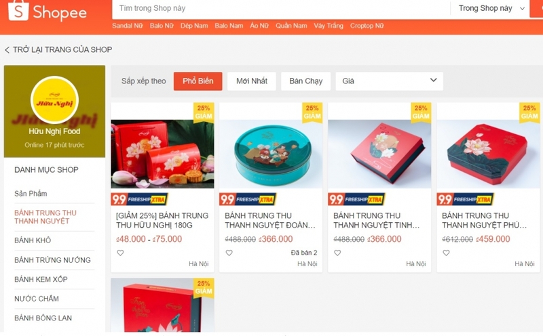Click the Giá dropdown chevron arrow
Screen dimensions: 543x336
point(433,80)
